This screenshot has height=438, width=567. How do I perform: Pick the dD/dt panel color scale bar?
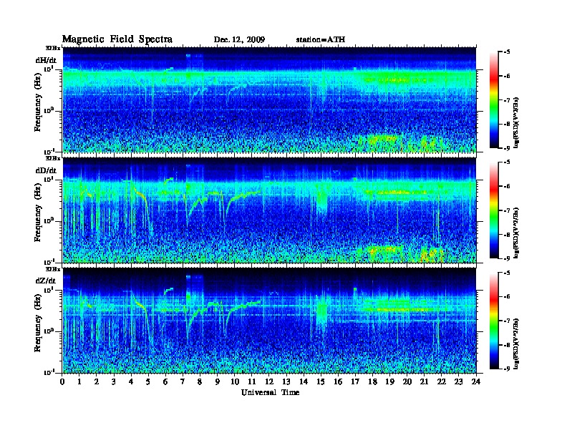(x=494, y=210)
